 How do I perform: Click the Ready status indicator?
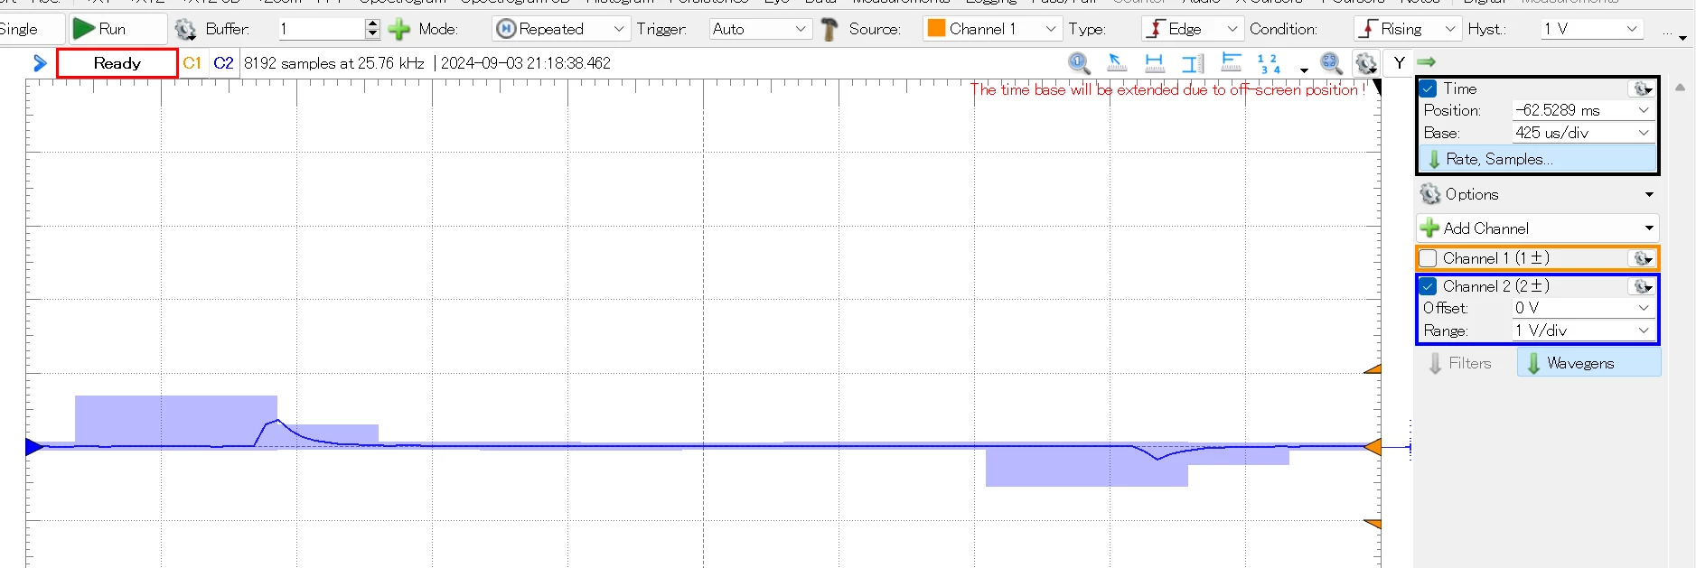tap(117, 63)
